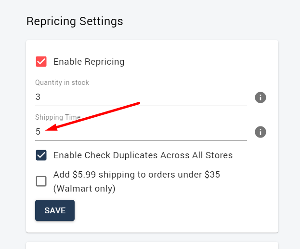Click the info icon beside Shipping Time
This screenshot has height=249, width=300.
coord(260,132)
